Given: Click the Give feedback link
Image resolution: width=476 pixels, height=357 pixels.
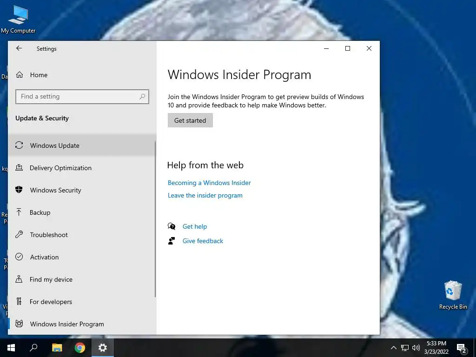Looking at the screenshot, I should (203, 241).
